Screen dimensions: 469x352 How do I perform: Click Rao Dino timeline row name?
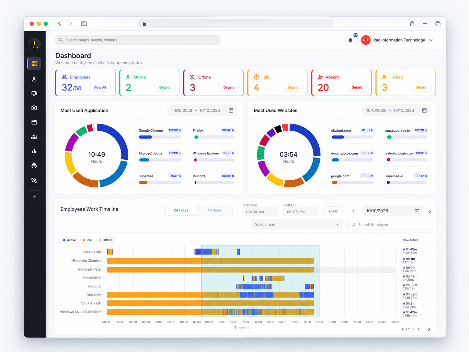(94, 295)
